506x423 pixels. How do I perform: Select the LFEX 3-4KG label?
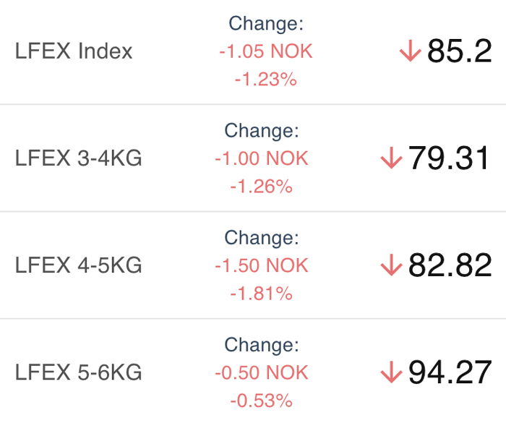coord(78,158)
